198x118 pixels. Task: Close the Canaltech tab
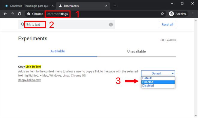(52, 6)
